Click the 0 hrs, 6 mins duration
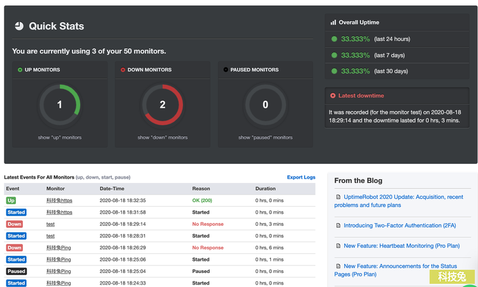The image size is (478, 287). pos(270,247)
